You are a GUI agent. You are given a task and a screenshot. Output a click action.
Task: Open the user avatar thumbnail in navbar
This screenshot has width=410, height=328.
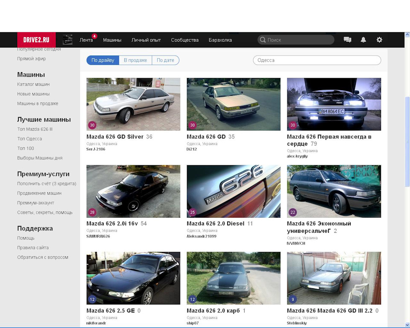pyautogui.click(x=67, y=40)
